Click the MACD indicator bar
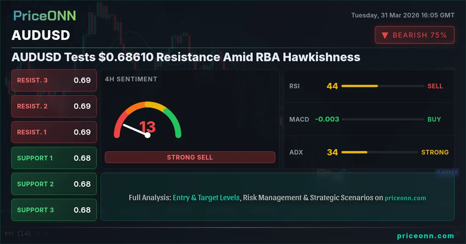The image size is (466, 244). coord(383,119)
